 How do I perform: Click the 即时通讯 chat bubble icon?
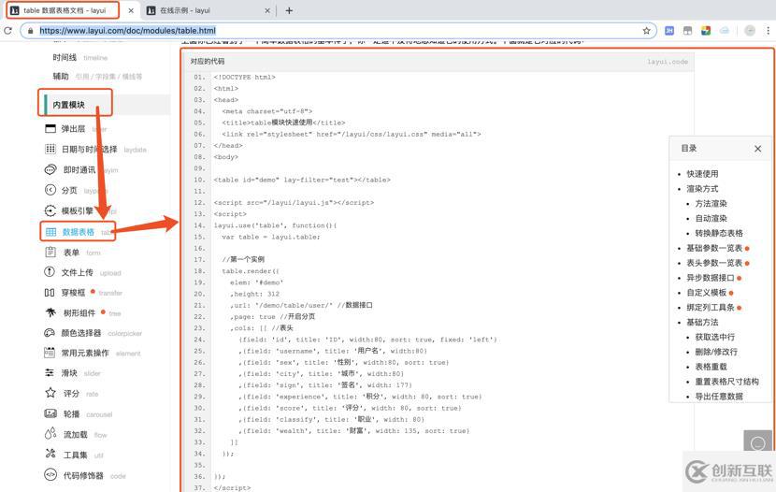tap(50, 170)
